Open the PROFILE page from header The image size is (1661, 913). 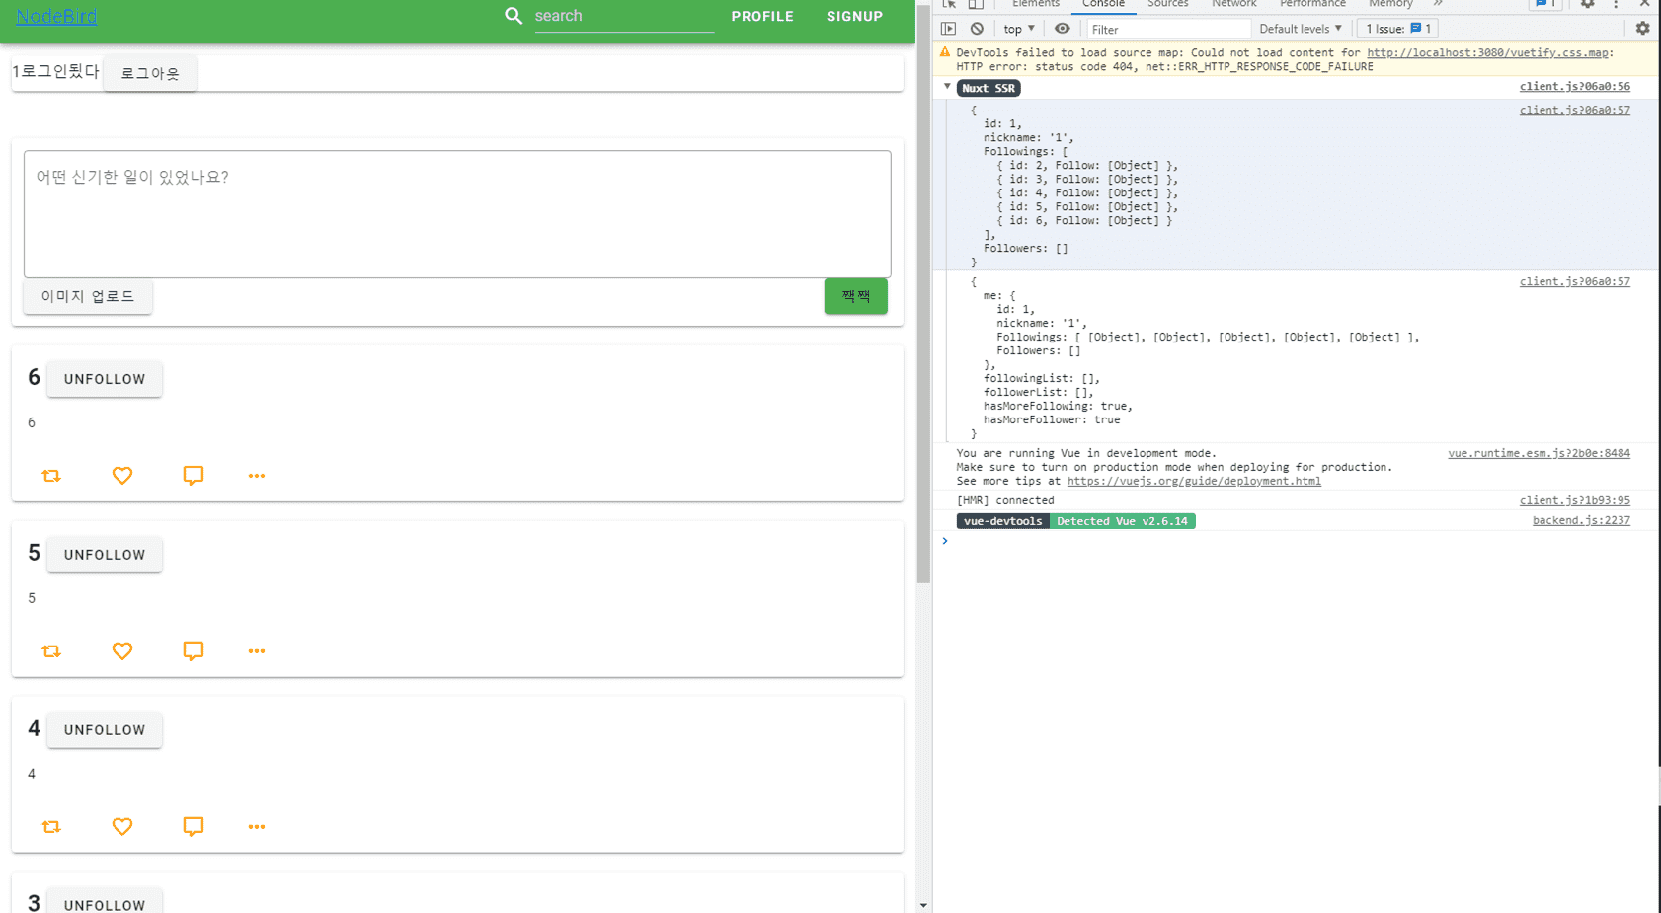pyautogui.click(x=762, y=16)
